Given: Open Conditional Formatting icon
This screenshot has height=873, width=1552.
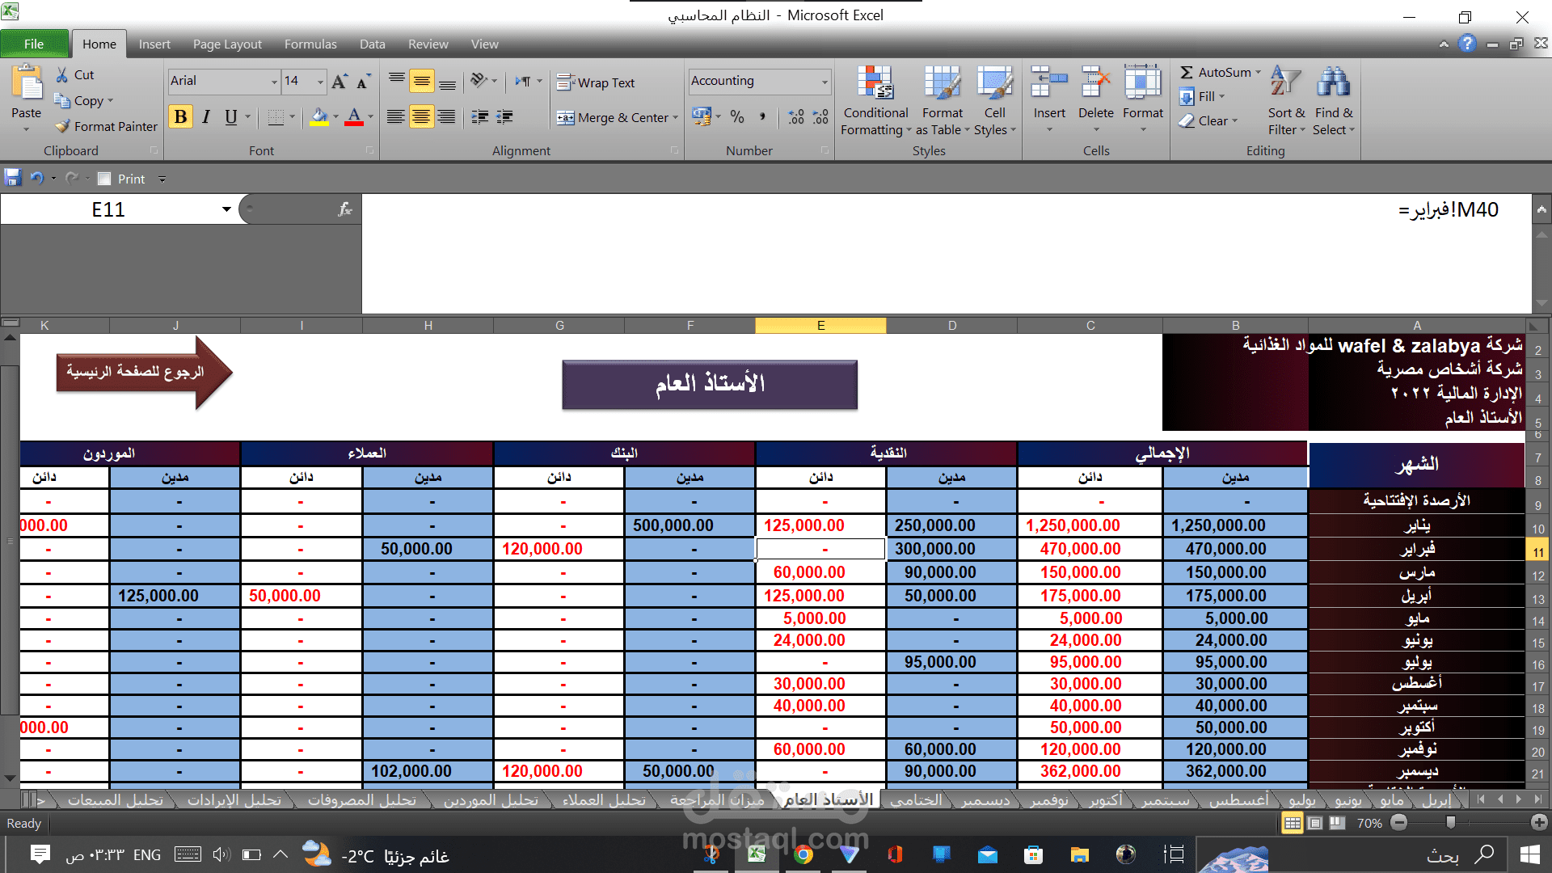Looking at the screenshot, I should [x=875, y=83].
